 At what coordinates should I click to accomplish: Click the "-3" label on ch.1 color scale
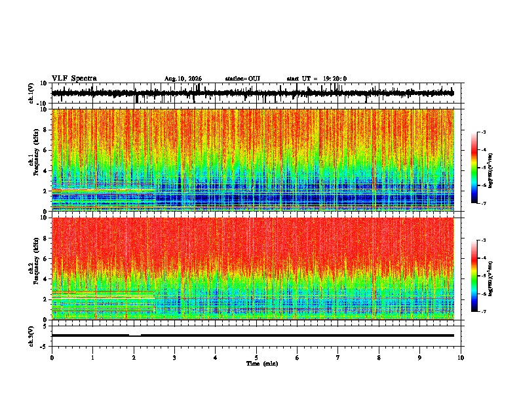(484, 132)
